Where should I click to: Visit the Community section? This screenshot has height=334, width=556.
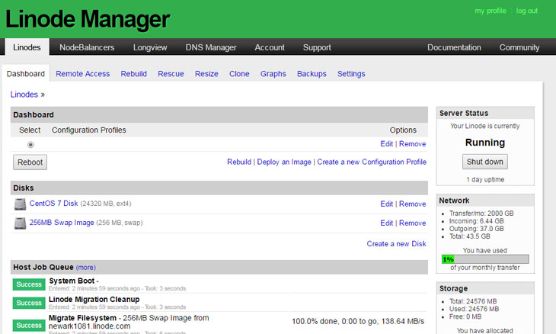tap(519, 47)
